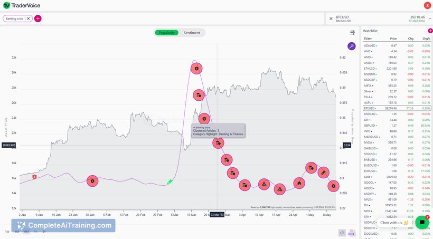Viewport: 433px width, 239px height.
Task: Open AMZN in the watchlist
Action: (397, 63)
